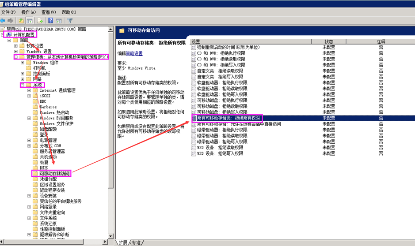Click the Export list toolbar icon
This screenshot has height=246, width=415.
(x=40, y=21)
